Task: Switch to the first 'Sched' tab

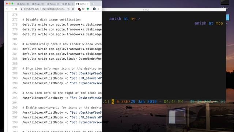Action: point(23,4)
